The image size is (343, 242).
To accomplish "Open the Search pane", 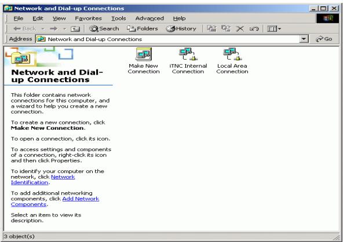I will (104, 28).
